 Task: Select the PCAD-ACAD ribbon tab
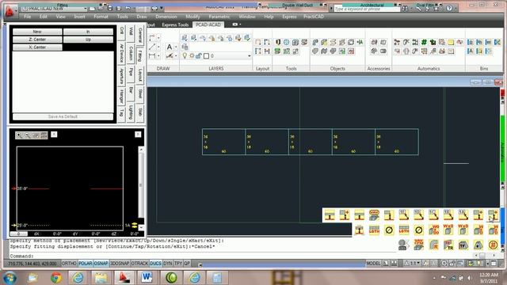(x=208, y=25)
